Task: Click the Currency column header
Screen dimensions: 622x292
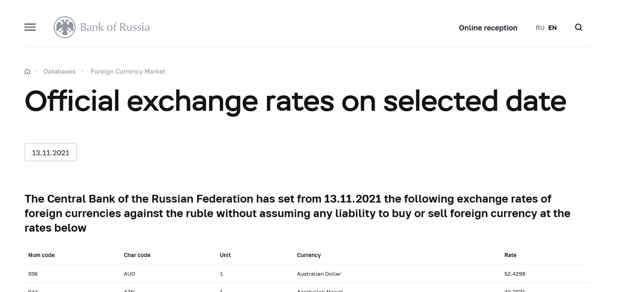Action: pyautogui.click(x=309, y=255)
